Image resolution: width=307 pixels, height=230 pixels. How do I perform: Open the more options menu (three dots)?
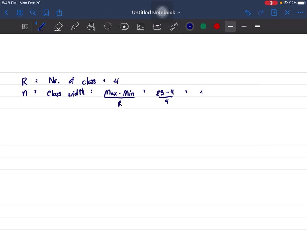click(300, 13)
